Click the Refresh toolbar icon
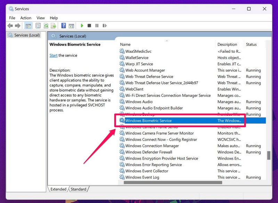278x203 pixels. coord(46,26)
